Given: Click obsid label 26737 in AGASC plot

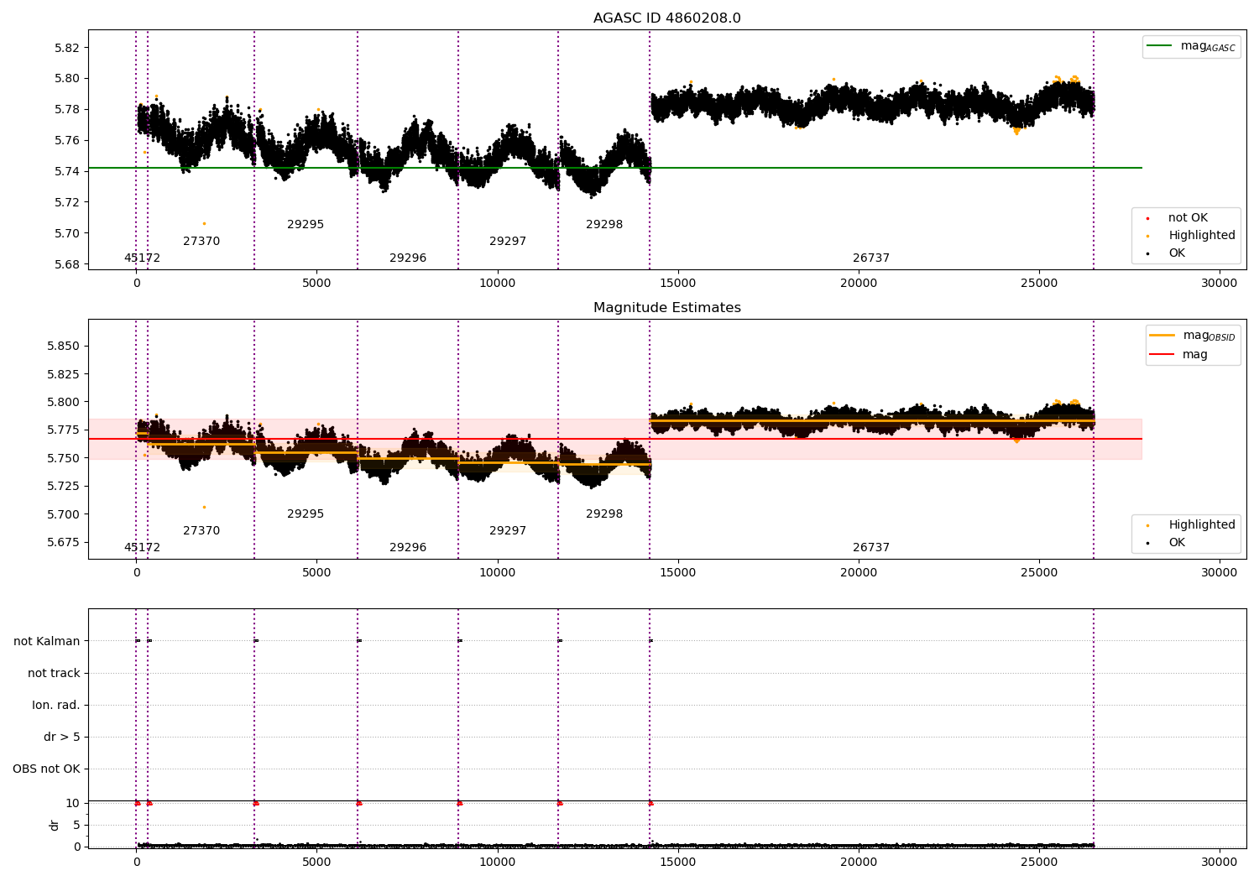Looking at the screenshot, I should [871, 258].
